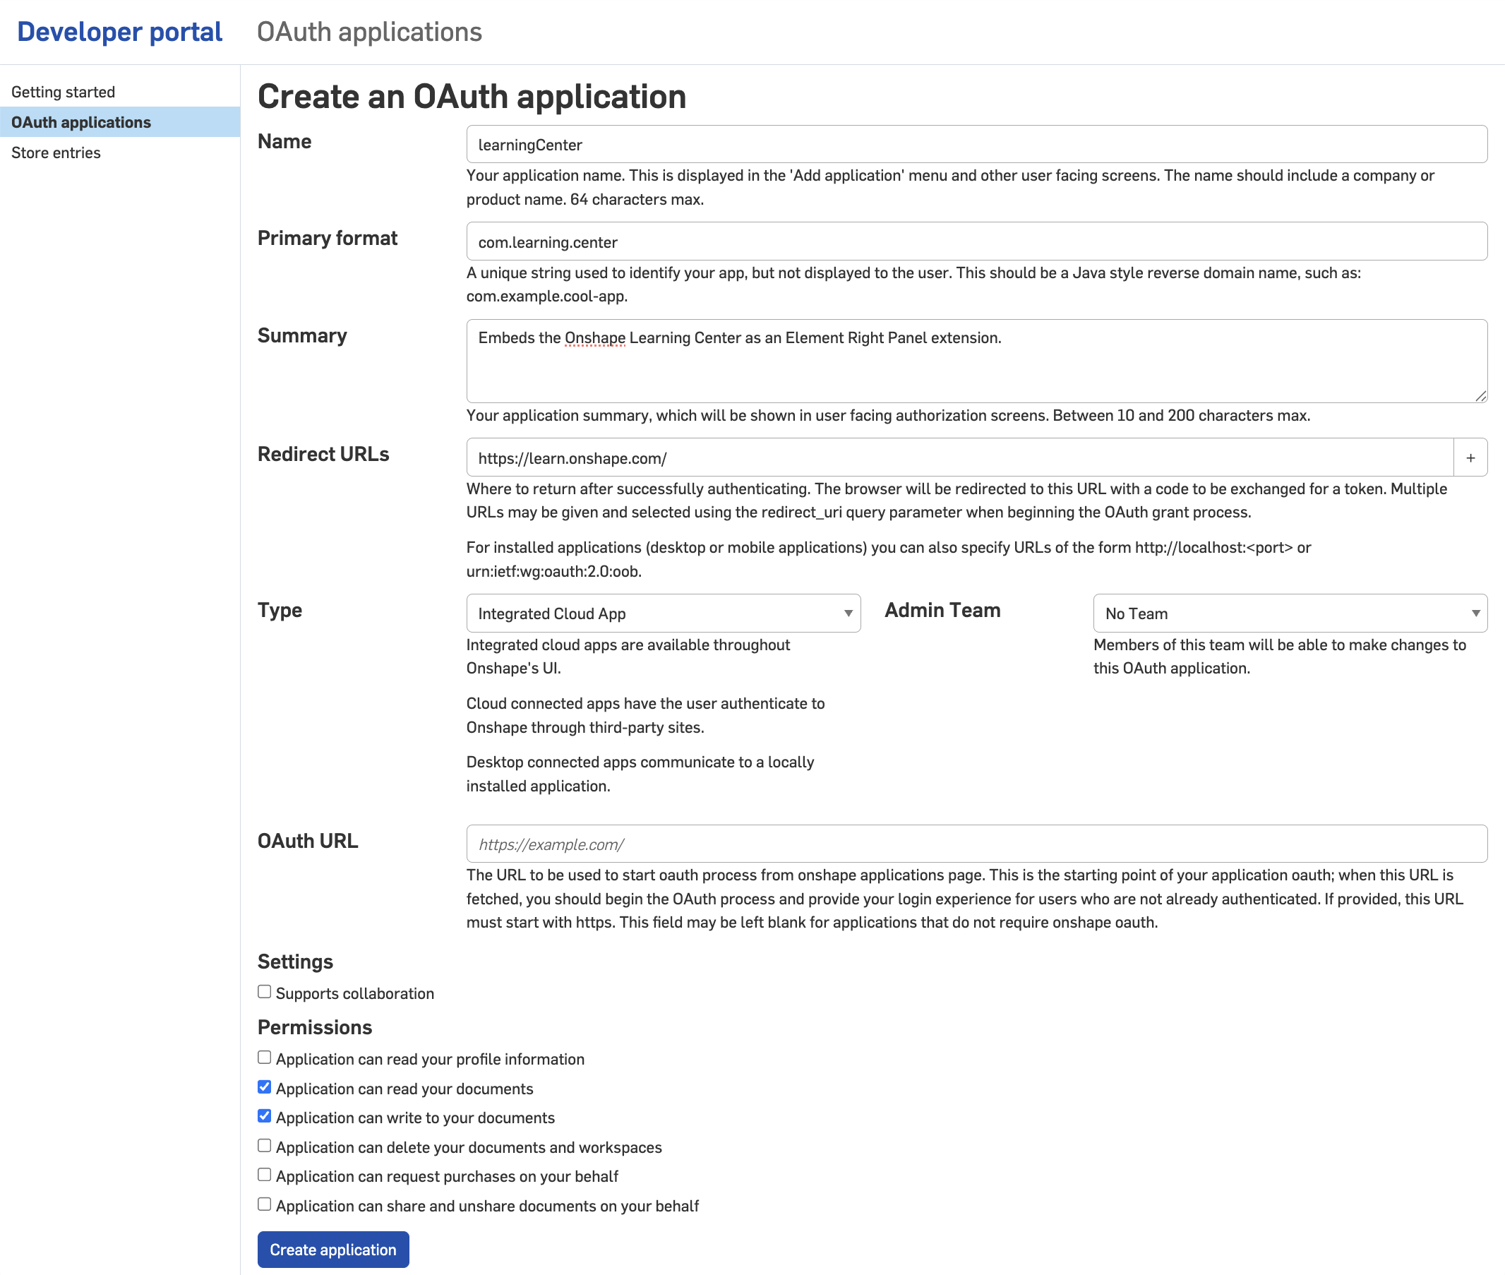Enable Supports collaboration
Image resolution: width=1505 pixels, height=1275 pixels.
[x=264, y=991]
